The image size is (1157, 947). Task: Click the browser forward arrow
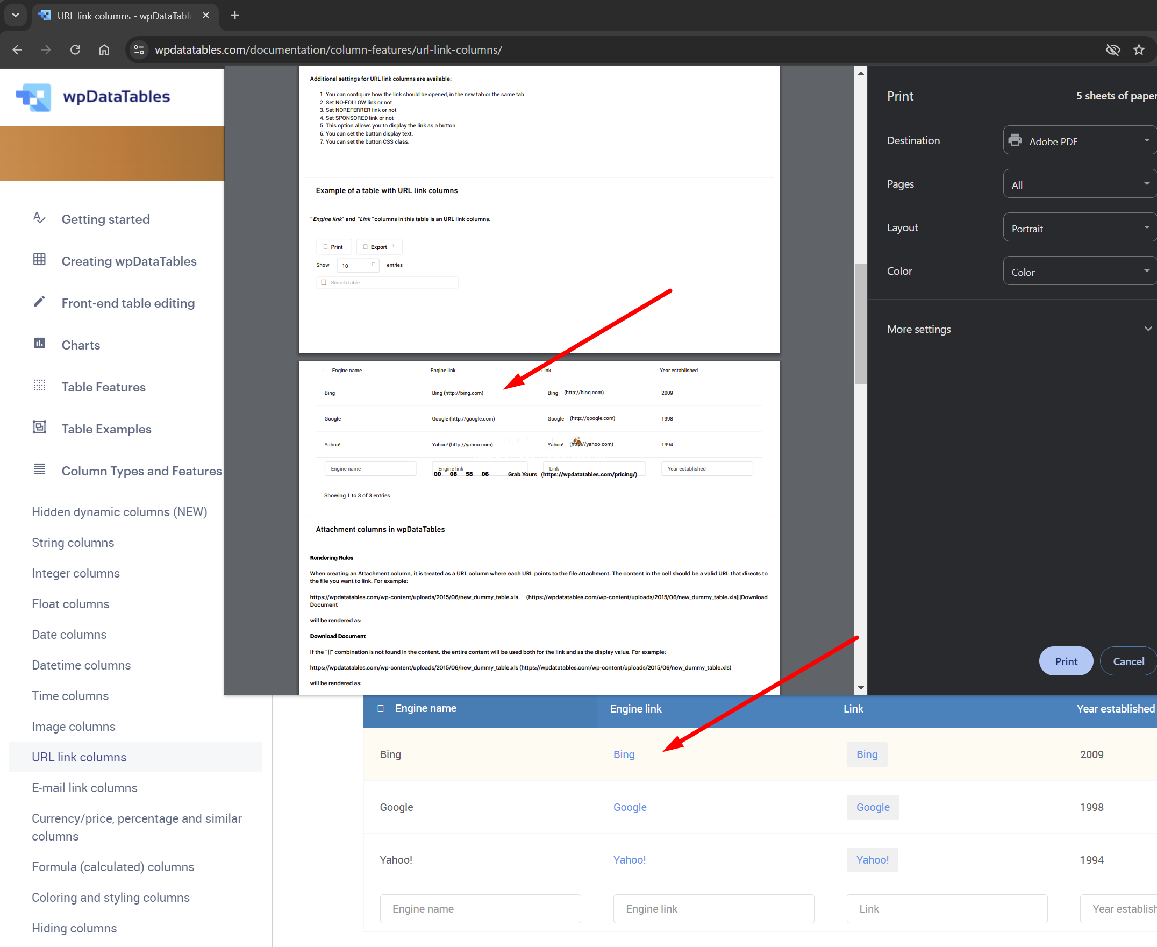coord(46,49)
